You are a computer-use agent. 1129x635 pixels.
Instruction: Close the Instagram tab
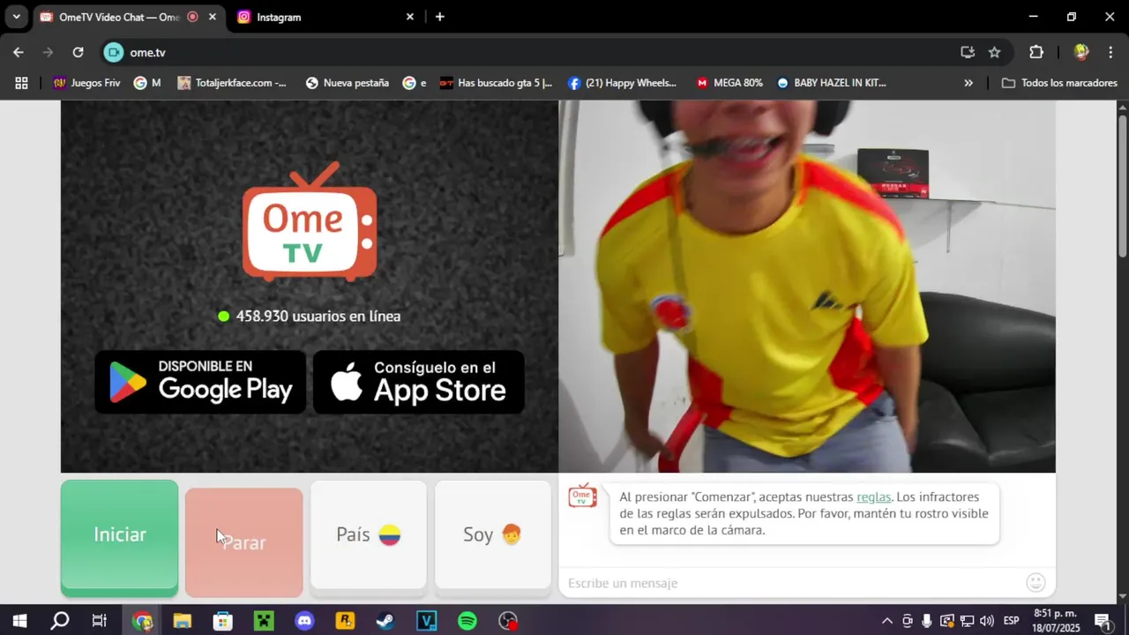[409, 17]
